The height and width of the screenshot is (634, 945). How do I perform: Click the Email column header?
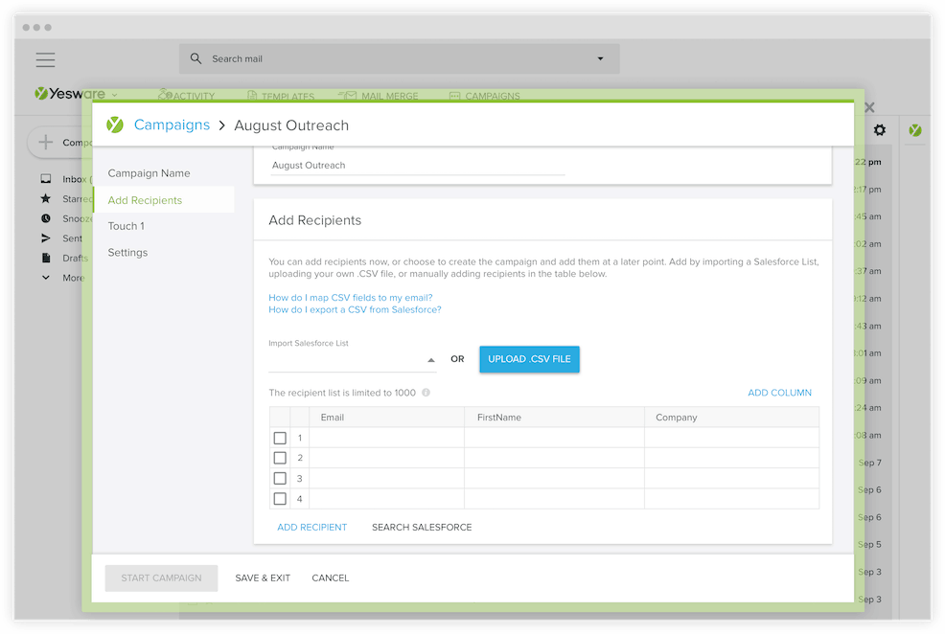coord(386,418)
